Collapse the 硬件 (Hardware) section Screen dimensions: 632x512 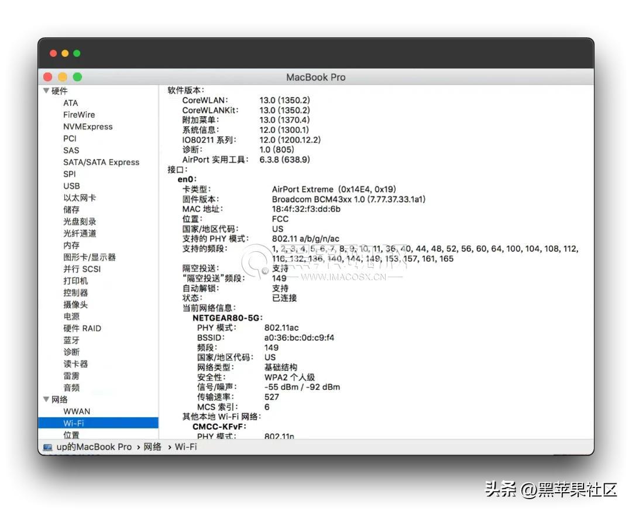[46, 91]
